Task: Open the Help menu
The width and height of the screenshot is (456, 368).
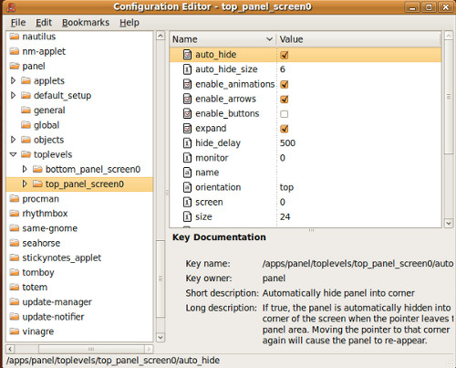Action: click(130, 23)
